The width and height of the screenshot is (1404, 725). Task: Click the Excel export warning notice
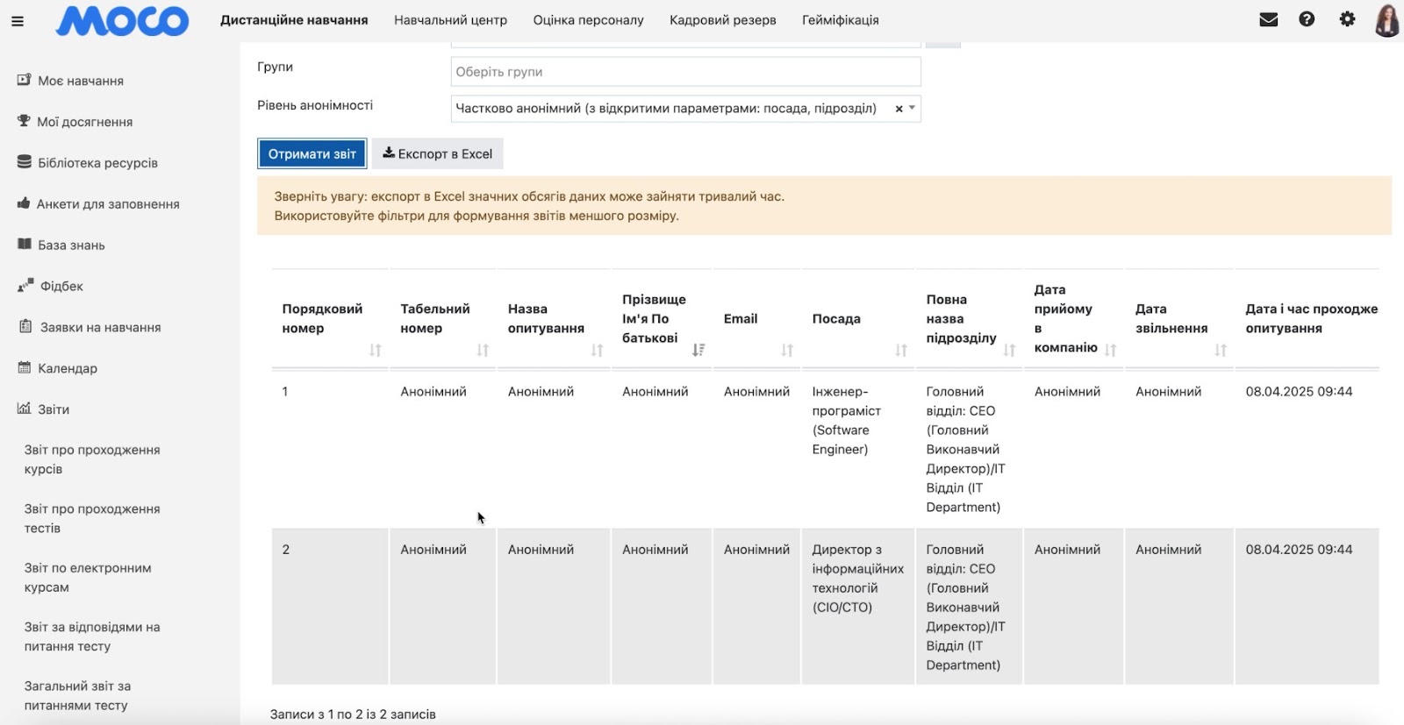pos(824,206)
